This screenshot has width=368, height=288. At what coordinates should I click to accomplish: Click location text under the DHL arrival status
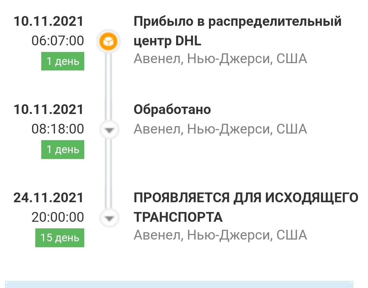point(220,59)
